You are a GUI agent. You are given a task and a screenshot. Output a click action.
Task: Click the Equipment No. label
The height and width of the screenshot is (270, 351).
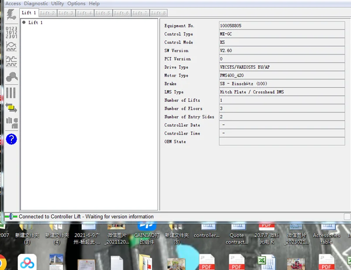pyautogui.click(x=179, y=26)
